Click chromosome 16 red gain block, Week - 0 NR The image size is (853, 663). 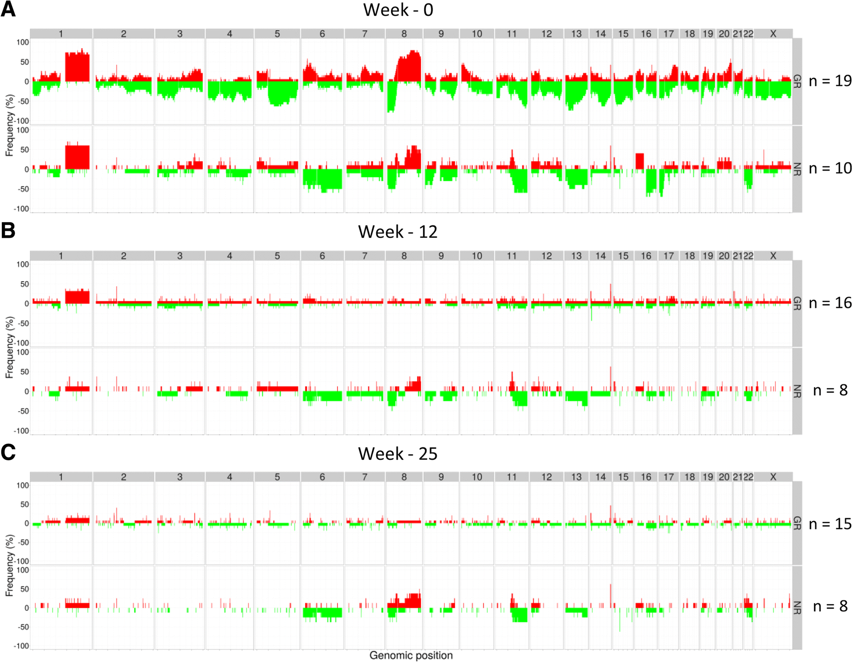point(640,161)
